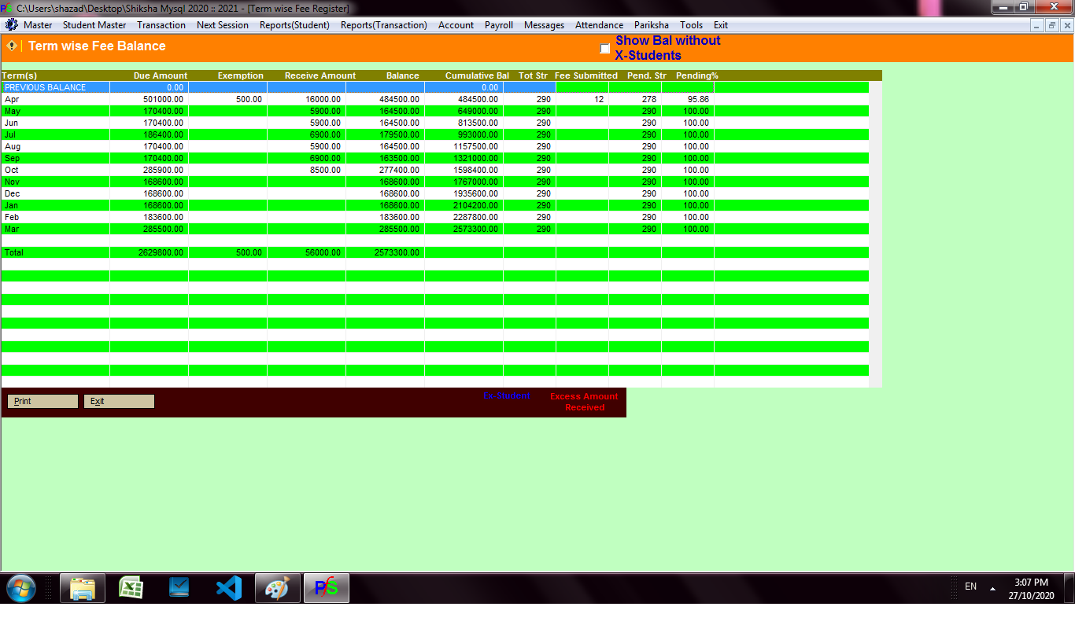Select the PREVIOUS BALANCE row

coord(435,87)
